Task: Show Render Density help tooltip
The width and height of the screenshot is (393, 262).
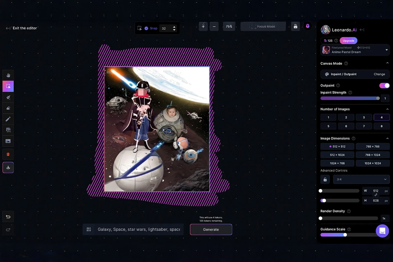Action: pos(349,211)
